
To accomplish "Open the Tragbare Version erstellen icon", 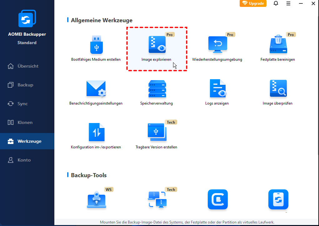I will pos(157,132).
